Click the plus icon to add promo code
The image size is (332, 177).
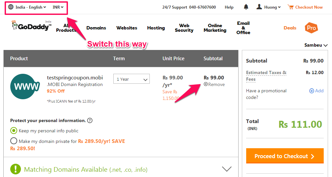coord(311,91)
